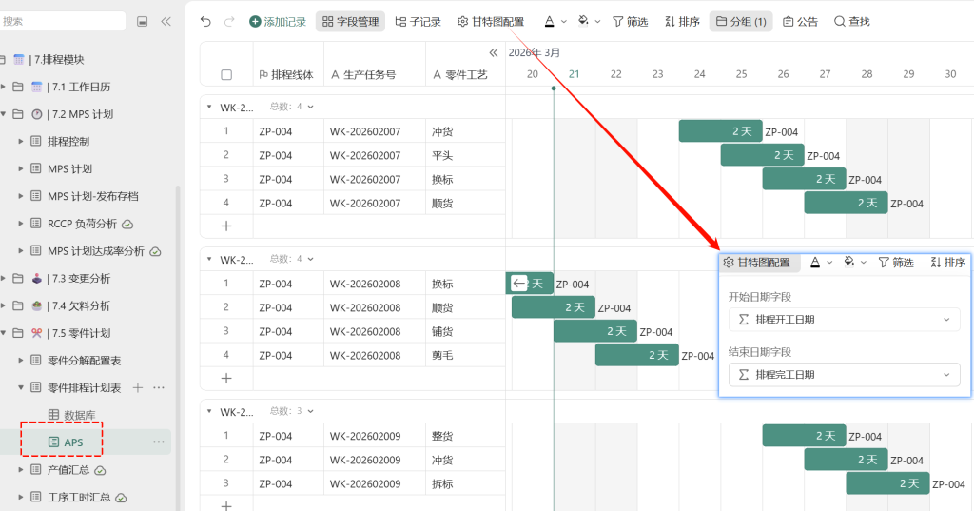Collapse the second WK-2... group triangle
This screenshot has width=974, height=511.
point(209,259)
